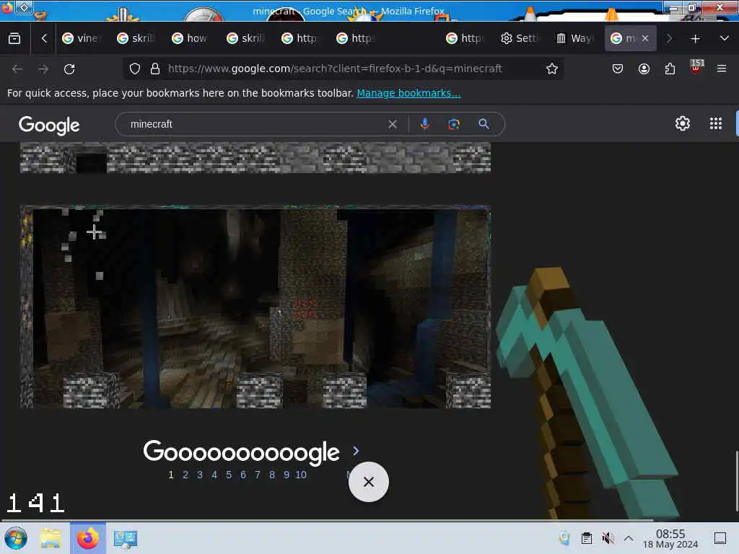Open Firefox from the taskbar
Screen dimensions: 739x554
pos(87,538)
